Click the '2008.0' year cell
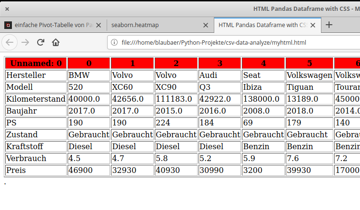Viewport: 360px width, 210px height. pos(263,111)
